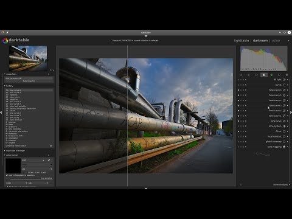Toggle the levels module on/off

[x=238, y=85]
